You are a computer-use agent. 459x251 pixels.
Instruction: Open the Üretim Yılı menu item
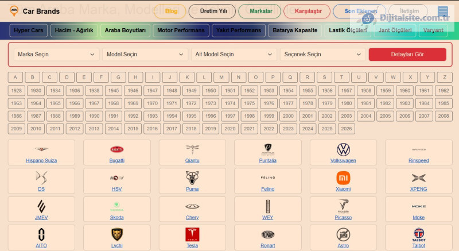213,11
